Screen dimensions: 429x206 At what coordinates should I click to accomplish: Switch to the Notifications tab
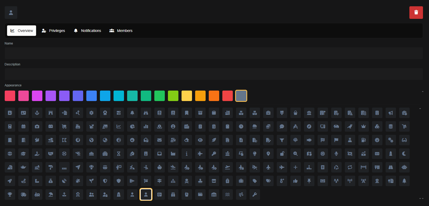coord(87,31)
